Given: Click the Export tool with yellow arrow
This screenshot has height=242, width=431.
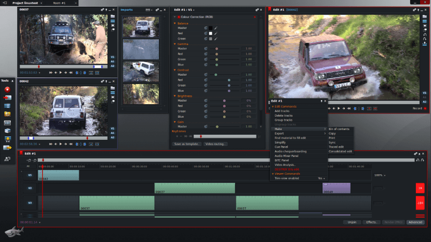Looking at the screenshot, I should (7, 147).
